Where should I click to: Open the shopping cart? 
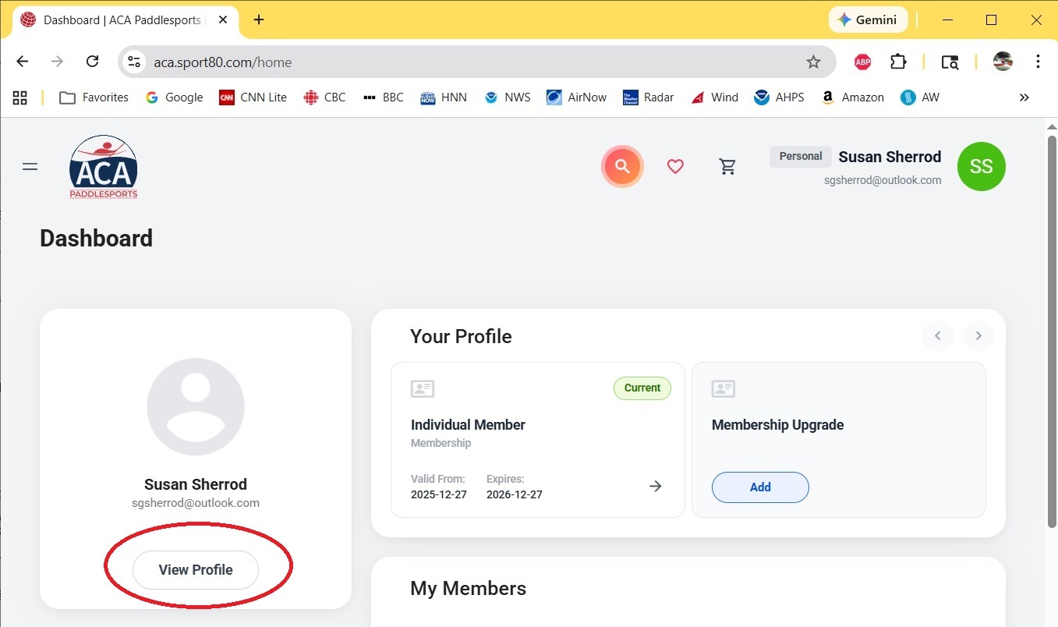[727, 166]
